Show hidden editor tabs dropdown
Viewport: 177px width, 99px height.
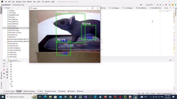(x=170, y=8)
